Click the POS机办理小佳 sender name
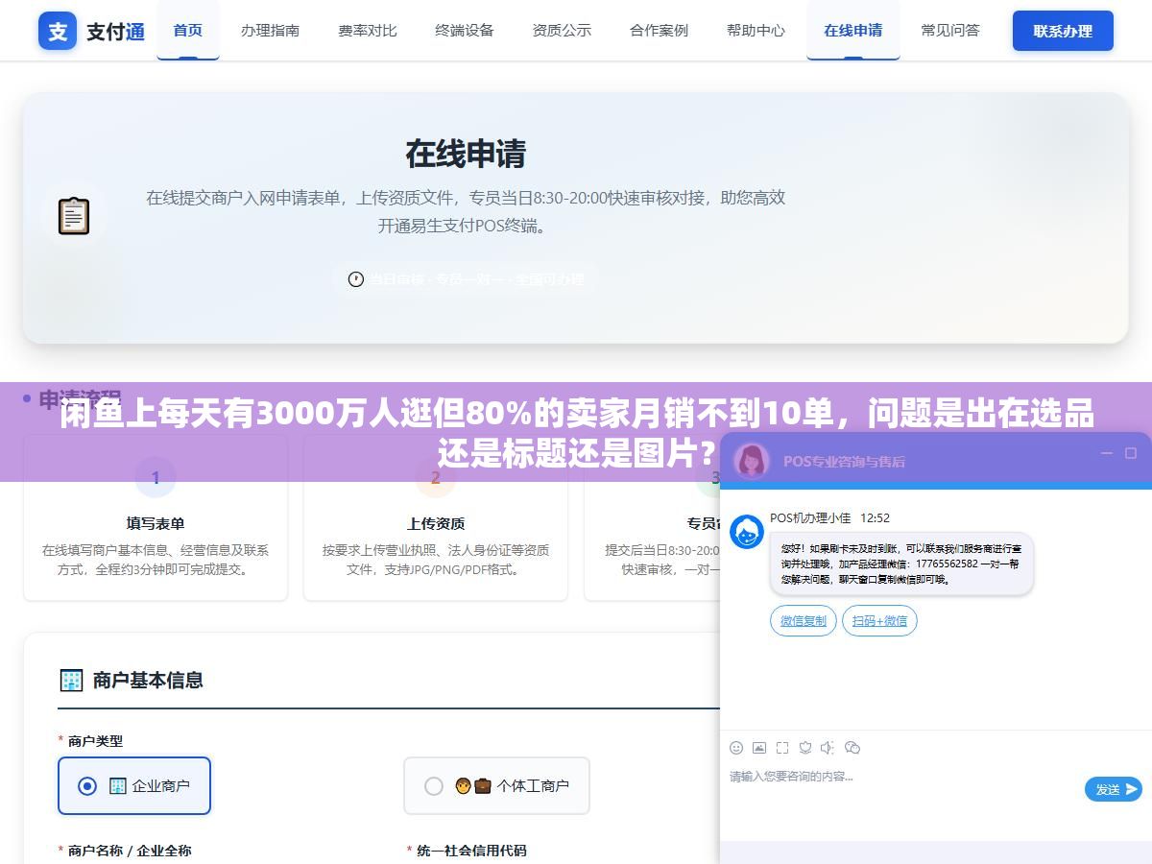The width and height of the screenshot is (1152, 864). tap(810, 518)
